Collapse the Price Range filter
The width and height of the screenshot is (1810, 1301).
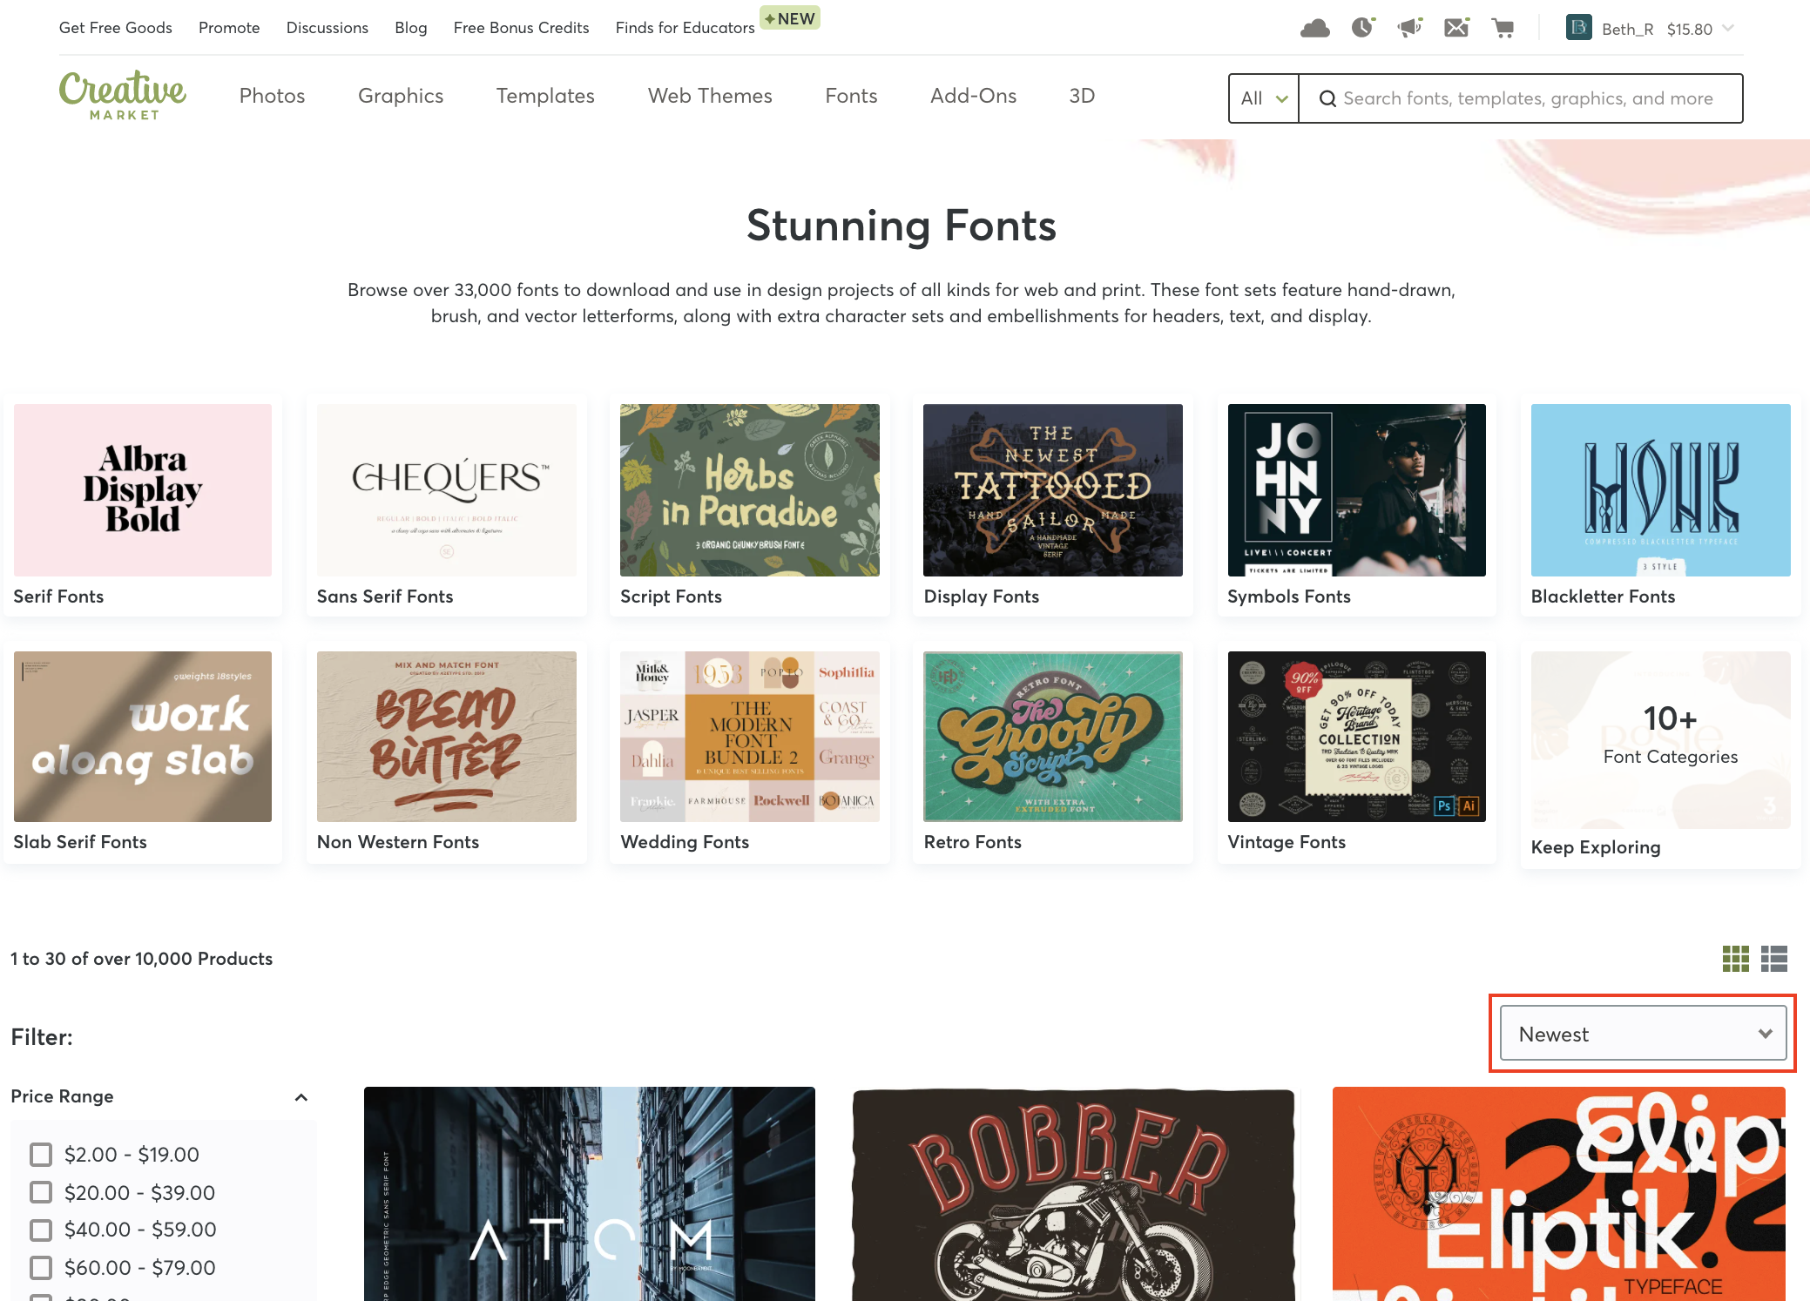coord(301,1097)
